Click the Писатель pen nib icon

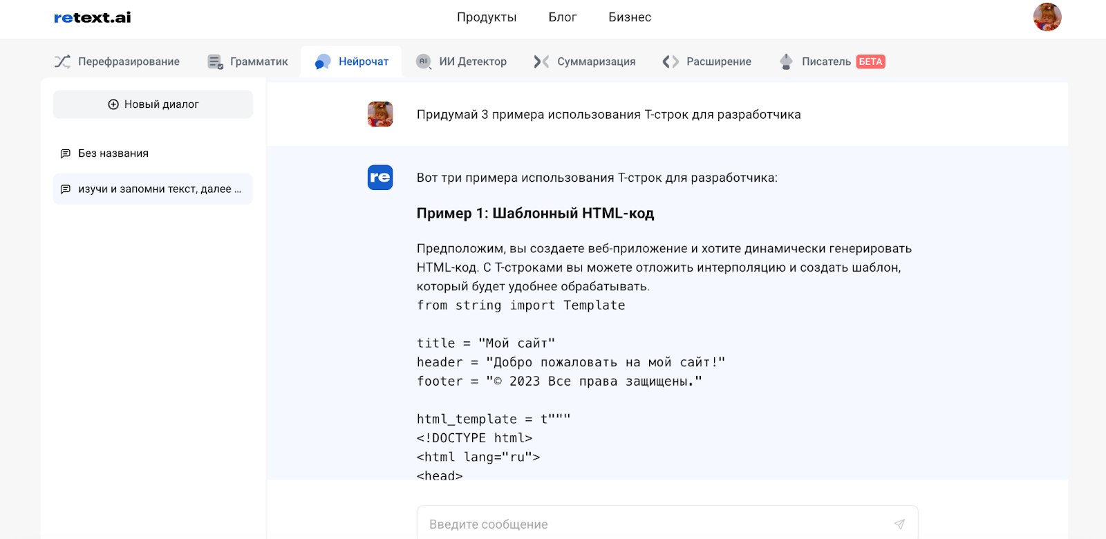coord(786,62)
